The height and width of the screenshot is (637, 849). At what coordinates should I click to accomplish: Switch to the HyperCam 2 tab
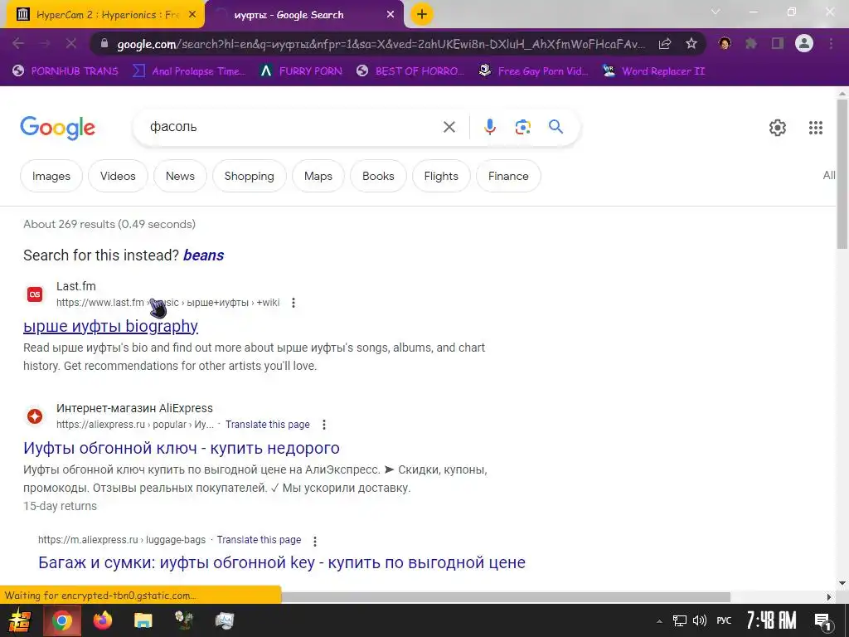pyautogui.click(x=107, y=15)
